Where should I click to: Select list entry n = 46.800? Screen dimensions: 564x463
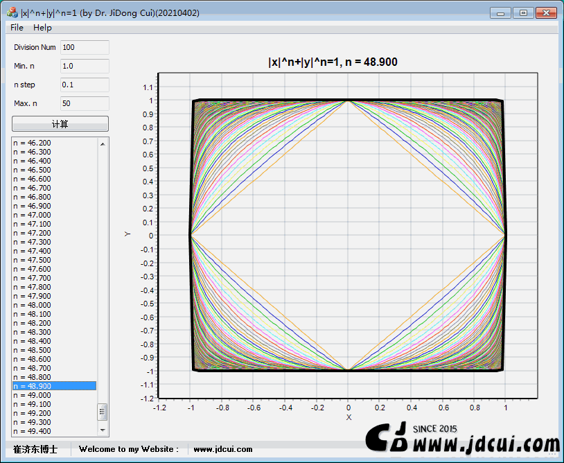(x=54, y=197)
